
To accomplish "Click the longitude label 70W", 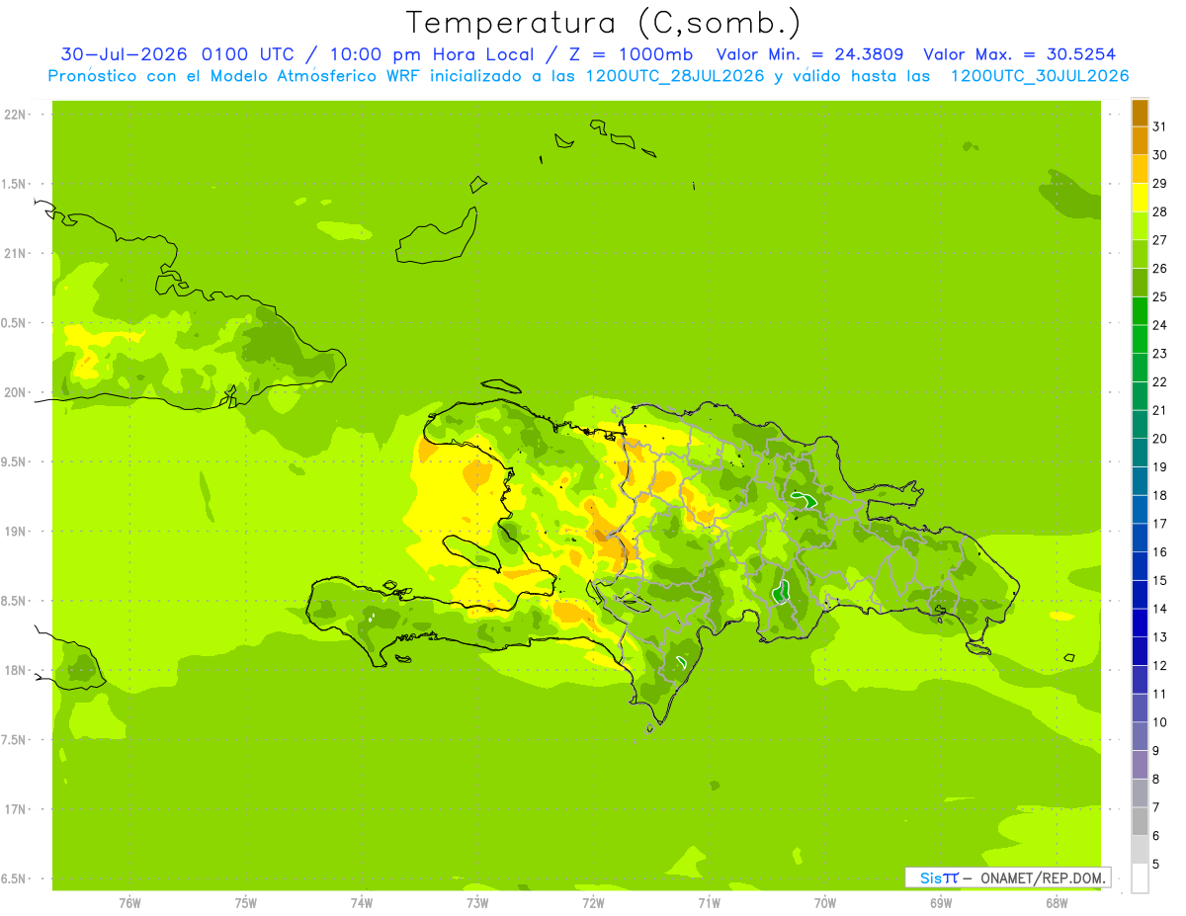I will tap(825, 903).
